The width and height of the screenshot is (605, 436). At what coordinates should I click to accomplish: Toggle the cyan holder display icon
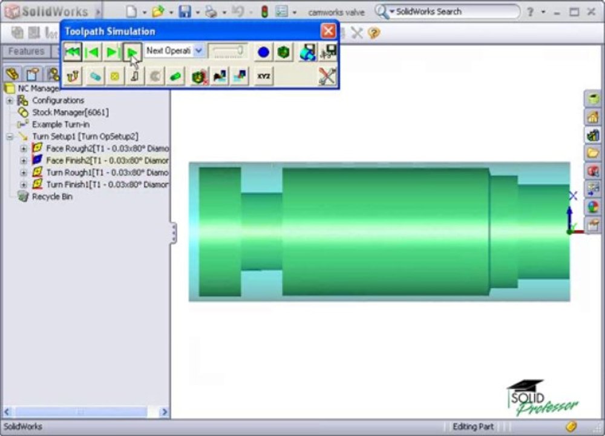[x=94, y=76]
